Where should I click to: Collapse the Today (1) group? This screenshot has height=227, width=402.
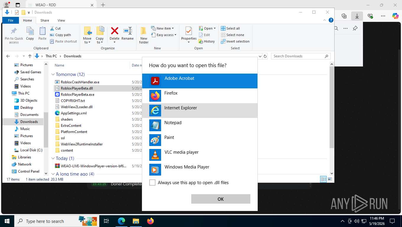point(53,158)
